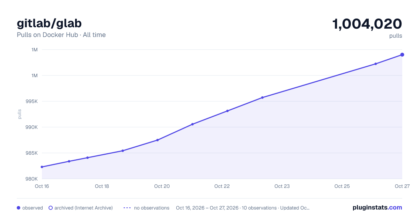Click the 'no observations' legend text
This screenshot has height=220, width=419.
point(152,208)
